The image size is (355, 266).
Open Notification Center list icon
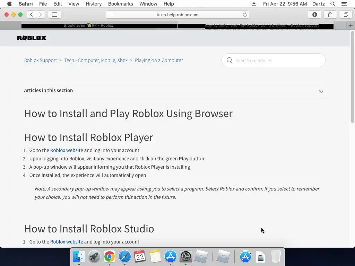tap(344, 4)
